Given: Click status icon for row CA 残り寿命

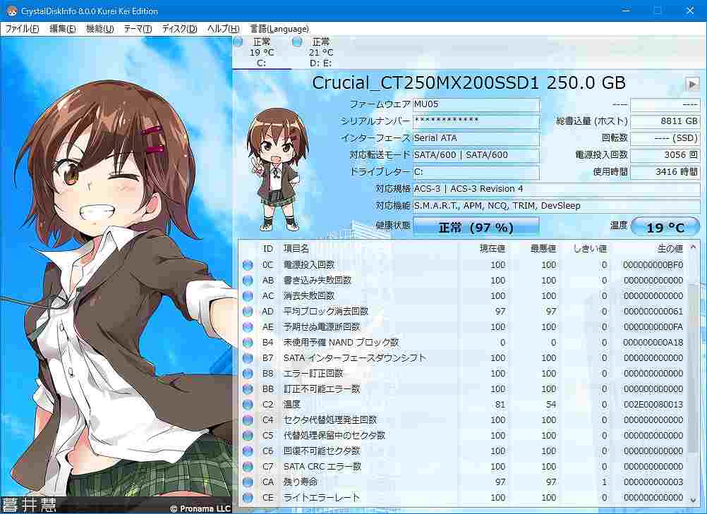Looking at the screenshot, I should coord(248,482).
